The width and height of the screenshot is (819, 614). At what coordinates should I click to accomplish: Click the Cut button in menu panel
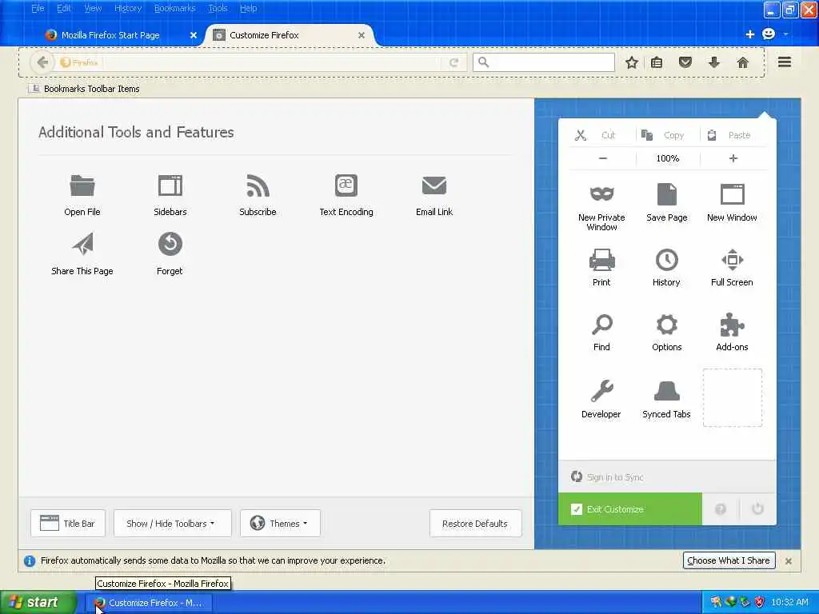coord(602,135)
